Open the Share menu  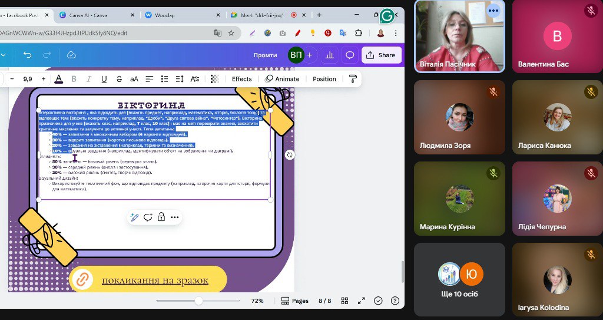[x=380, y=55]
